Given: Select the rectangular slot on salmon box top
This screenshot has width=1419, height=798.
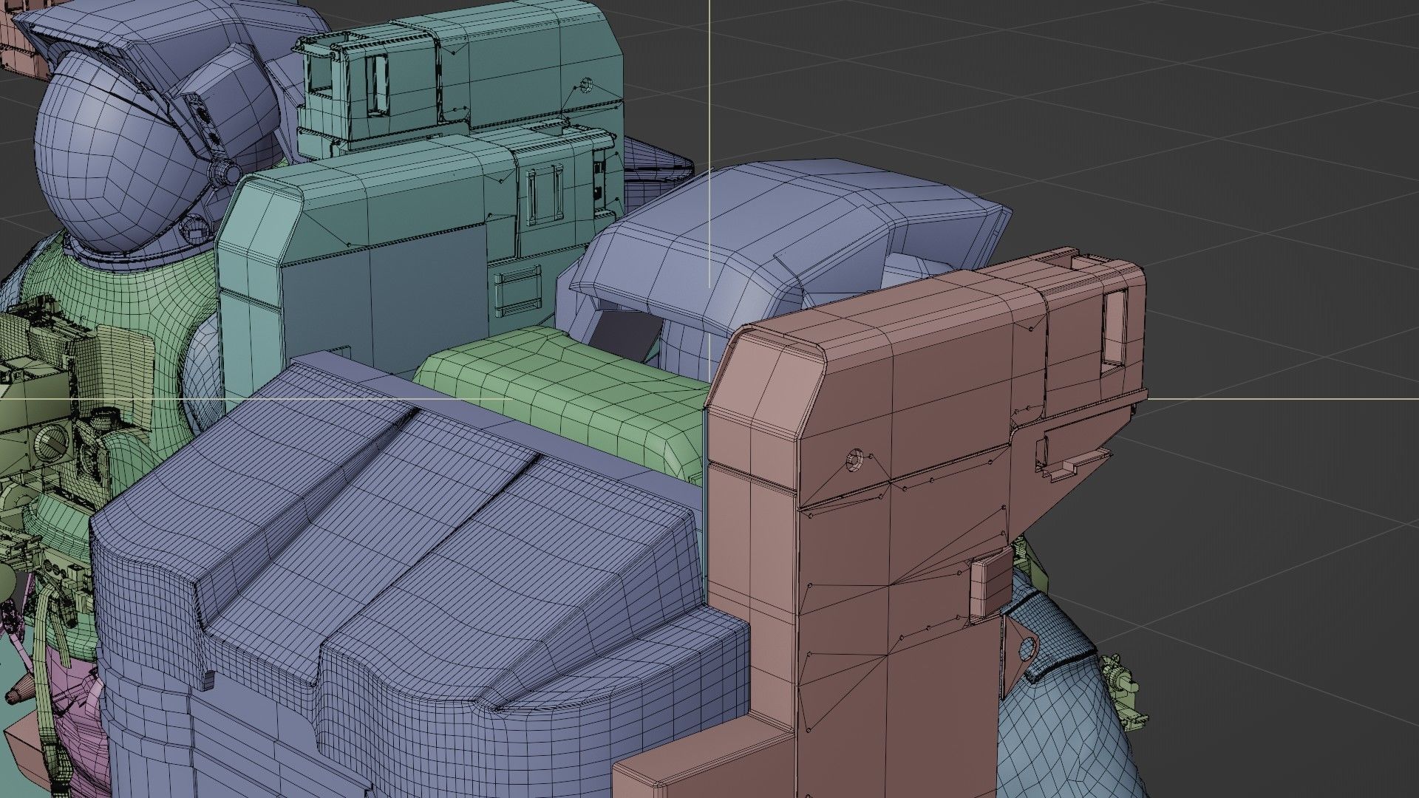Looking at the screenshot, I should (1113, 327).
